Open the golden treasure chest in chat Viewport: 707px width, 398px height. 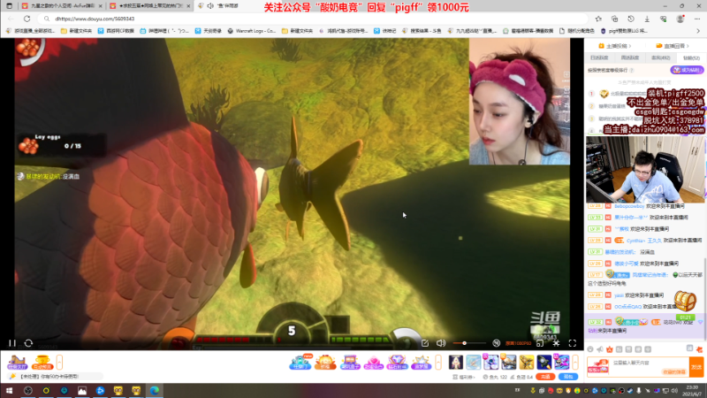685,300
